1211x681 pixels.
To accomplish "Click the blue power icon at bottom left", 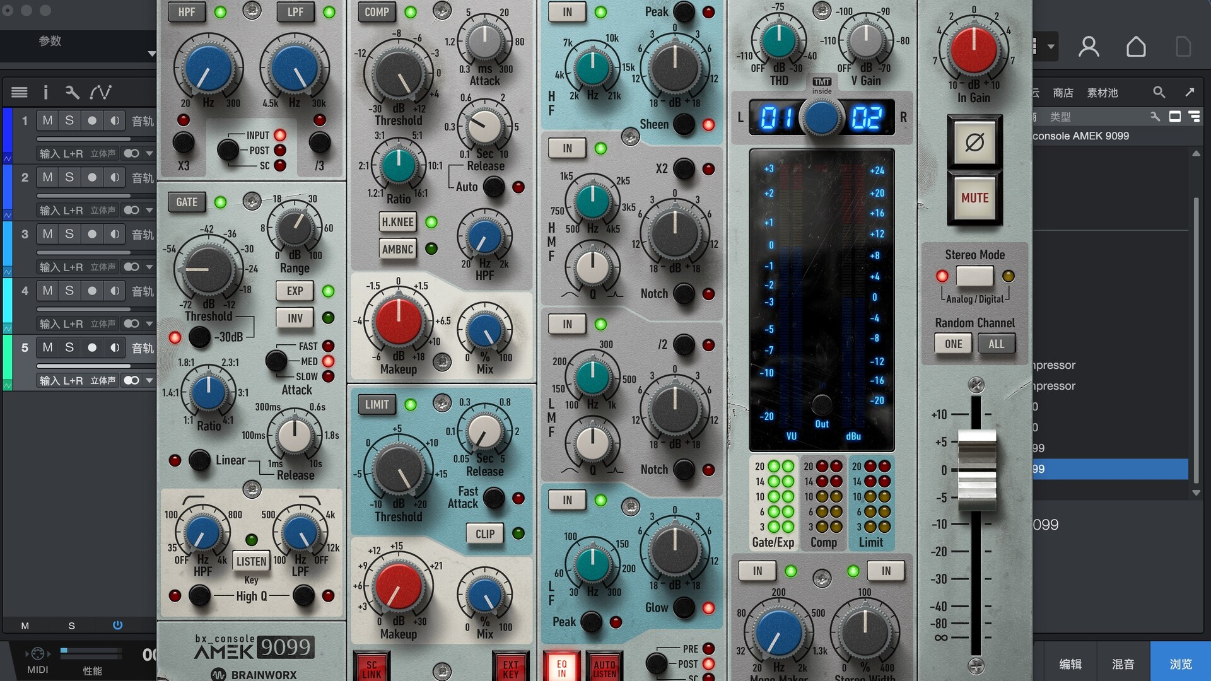I will (117, 626).
